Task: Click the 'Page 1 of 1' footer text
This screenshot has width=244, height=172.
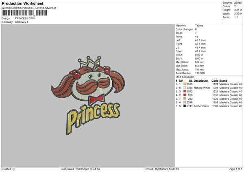Action: click(x=235, y=169)
